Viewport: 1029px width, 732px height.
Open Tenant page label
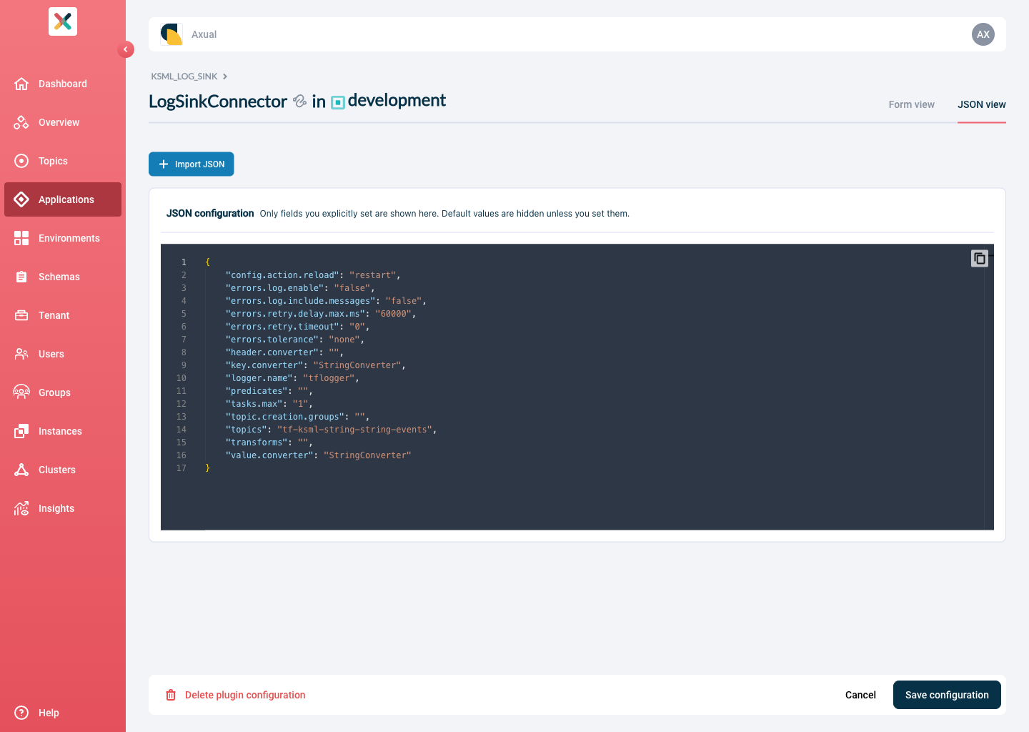point(54,315)
